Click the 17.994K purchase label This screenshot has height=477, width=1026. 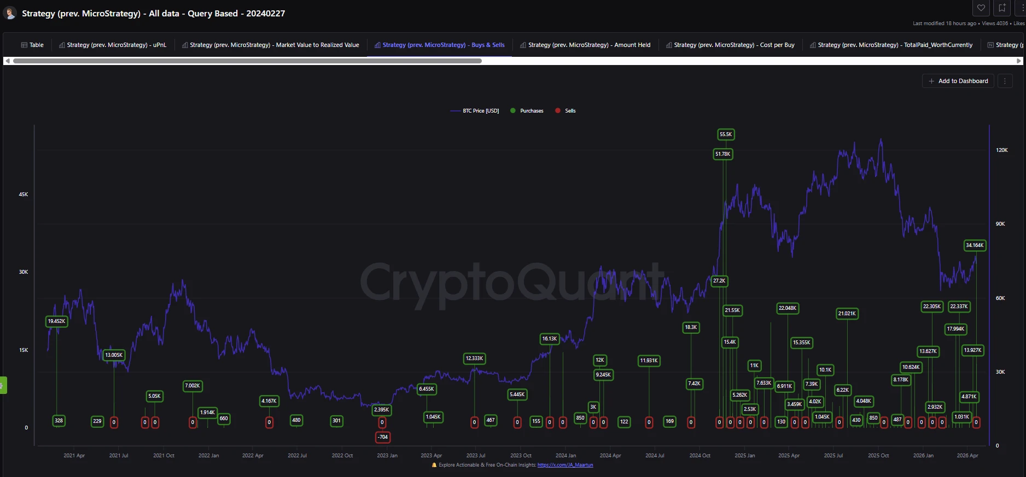956,329
